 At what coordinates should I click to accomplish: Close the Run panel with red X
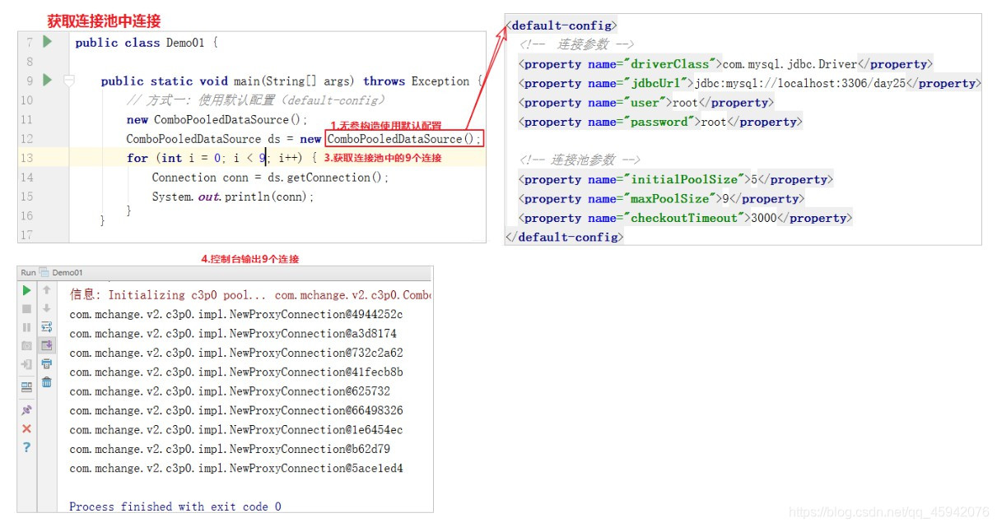[27, 428]
